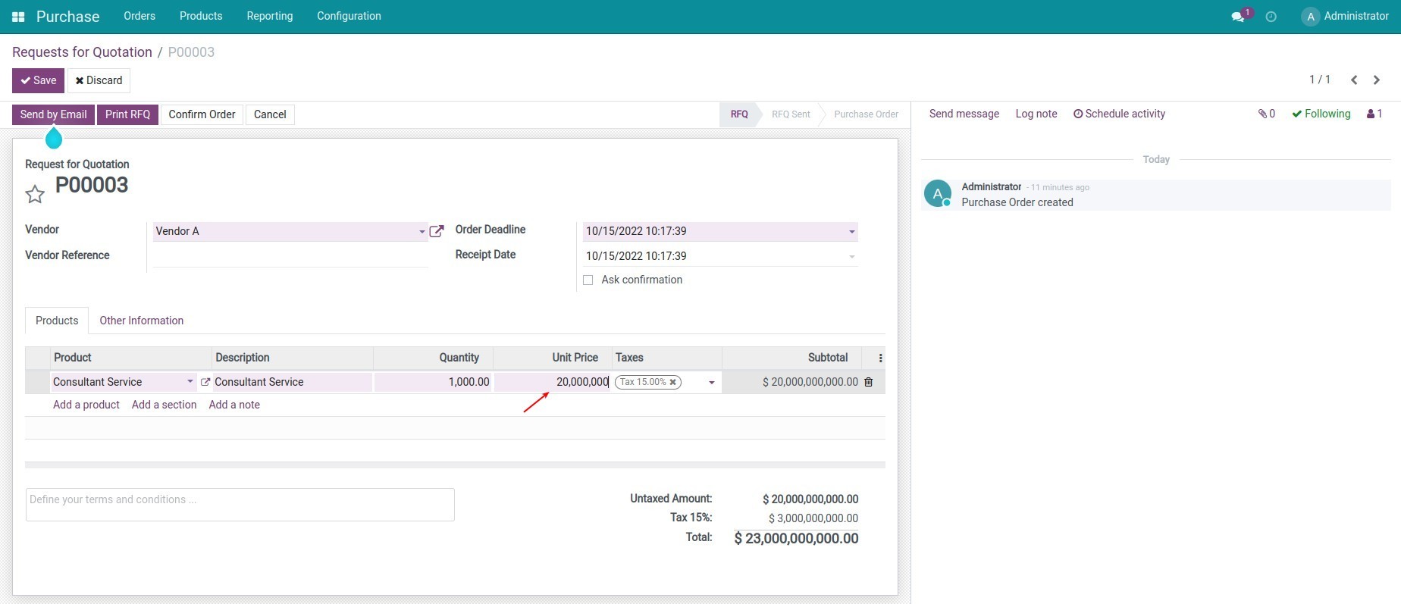Click the Administrator user menu

pos(1346,16)
